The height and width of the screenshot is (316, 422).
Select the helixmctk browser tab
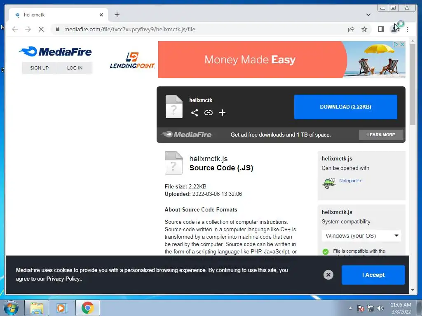pos(59,15)
